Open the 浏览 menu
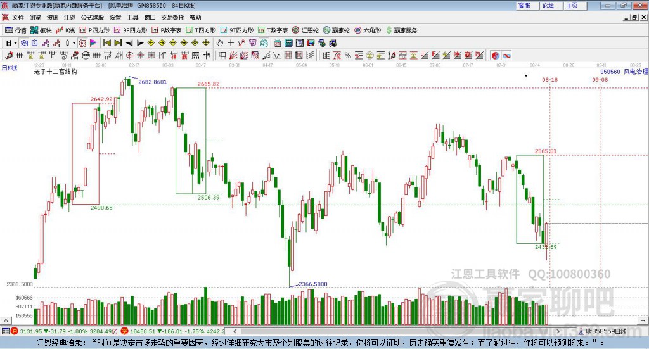 35,17
